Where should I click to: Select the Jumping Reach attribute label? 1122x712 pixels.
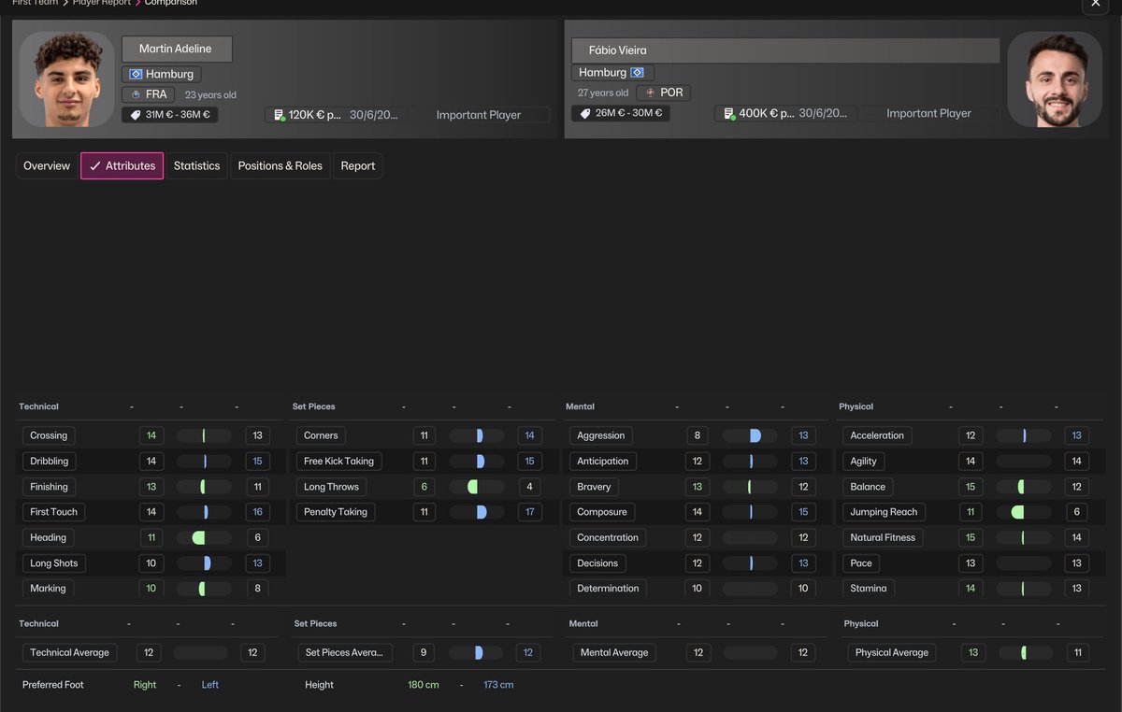coord(884,512)
